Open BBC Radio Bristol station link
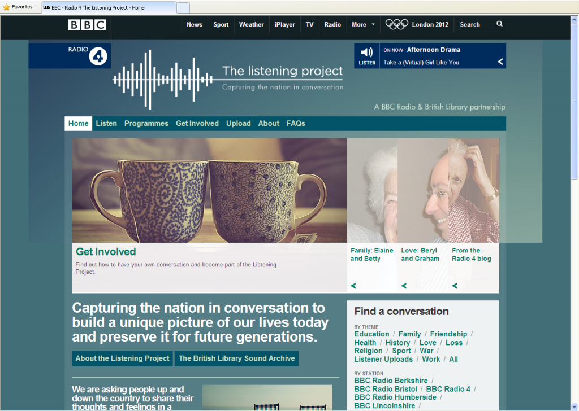Screen dimensions: 579x411 tap(386, 389)
